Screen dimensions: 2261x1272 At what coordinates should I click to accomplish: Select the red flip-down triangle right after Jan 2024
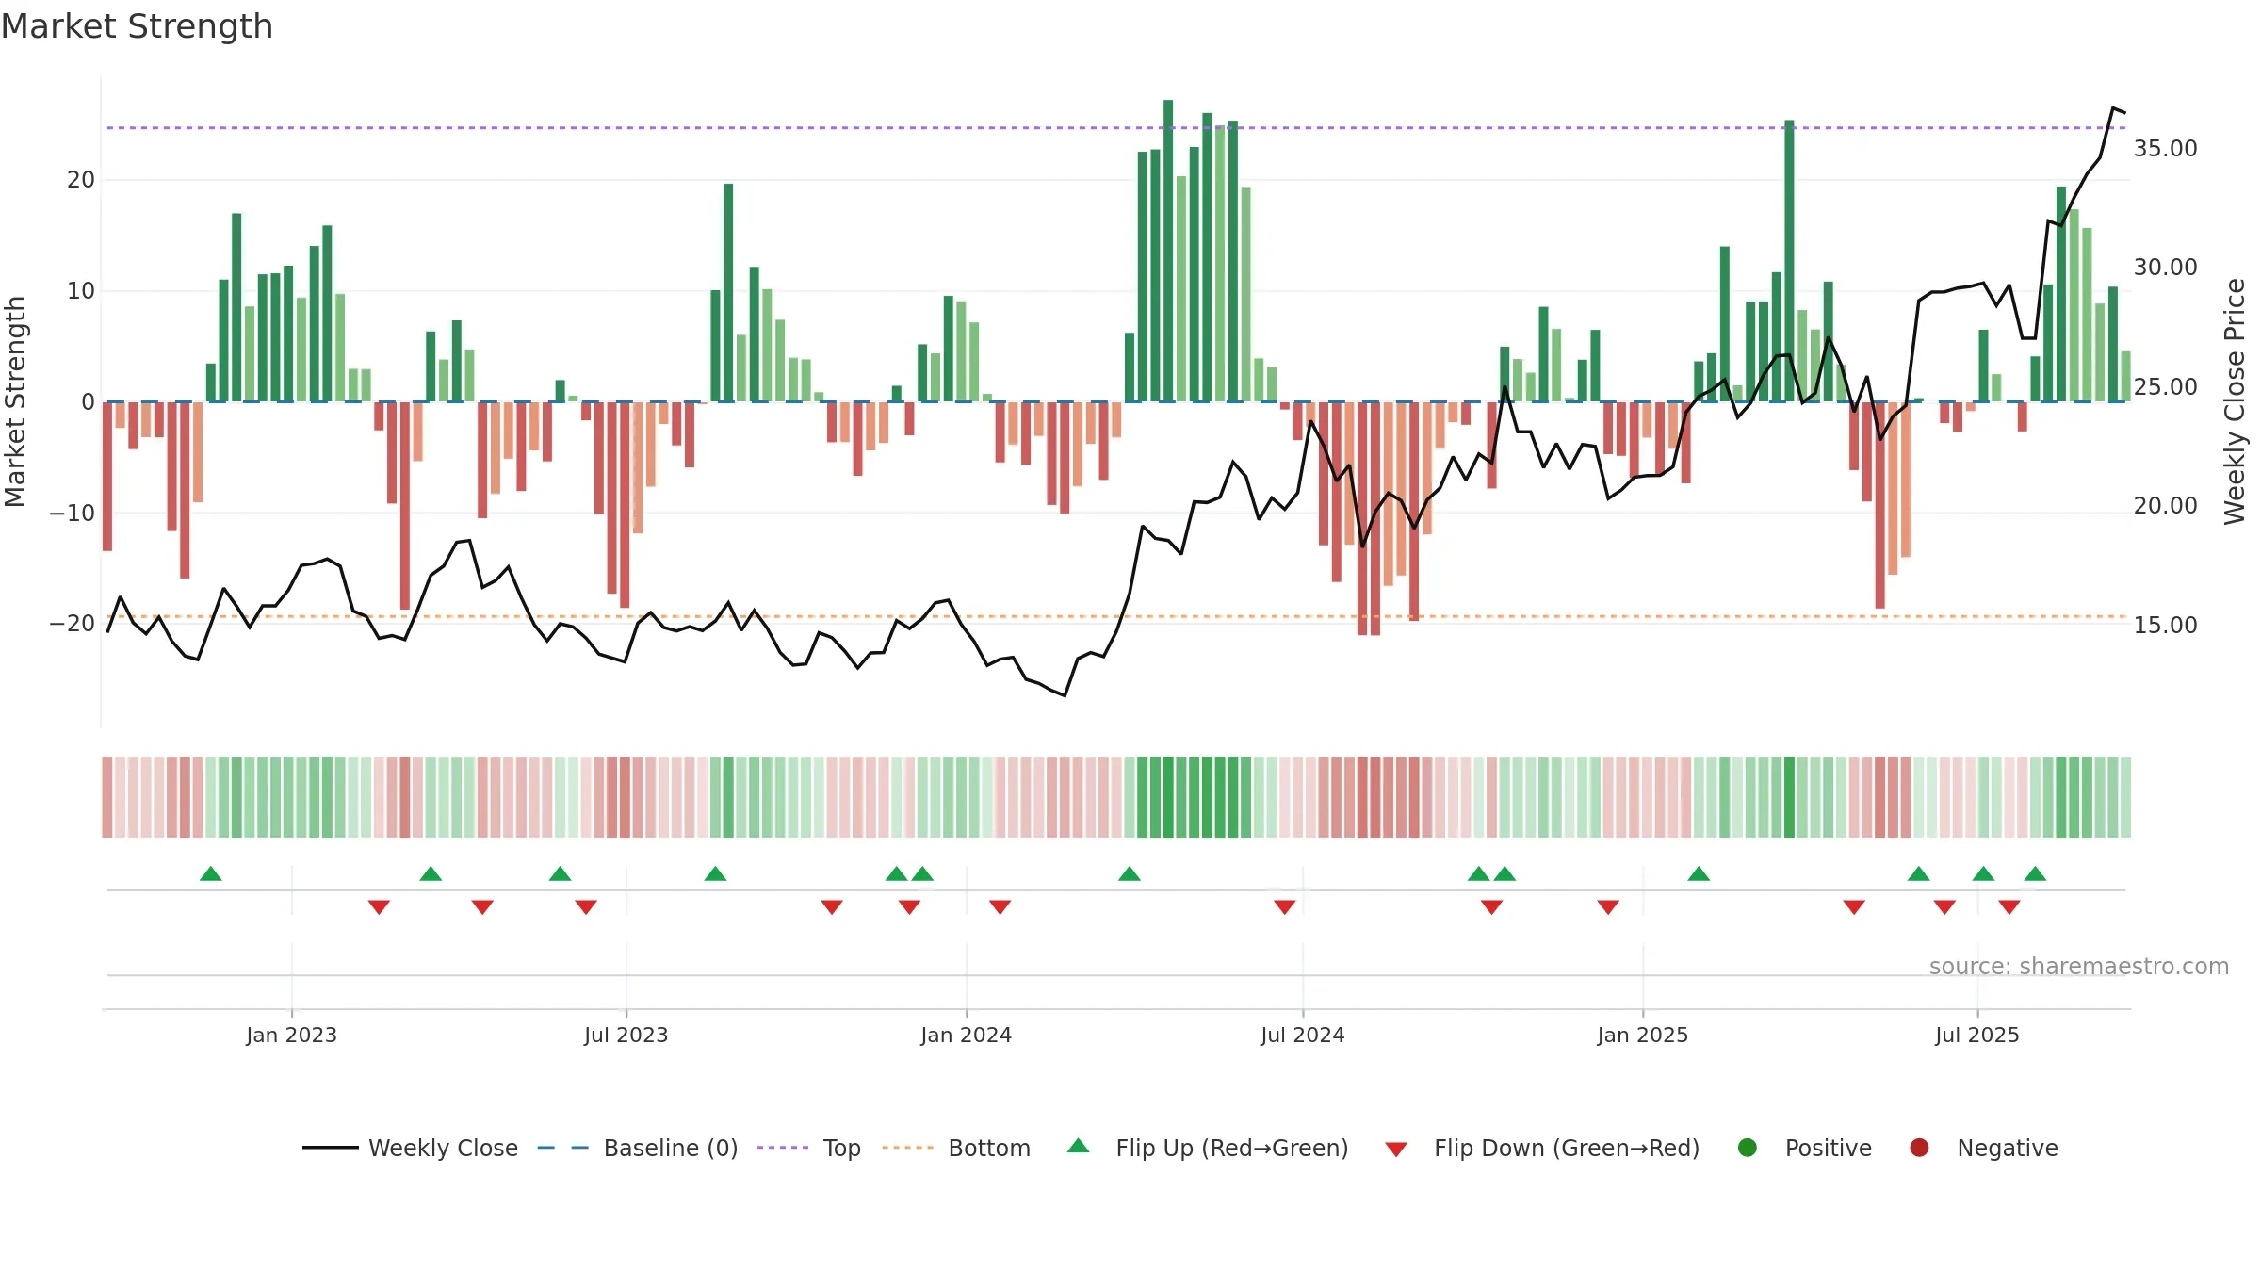tap(1000, 907)
